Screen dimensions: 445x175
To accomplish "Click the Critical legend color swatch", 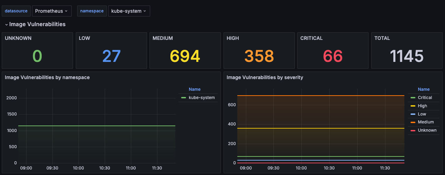I will [x=413, y=98].
